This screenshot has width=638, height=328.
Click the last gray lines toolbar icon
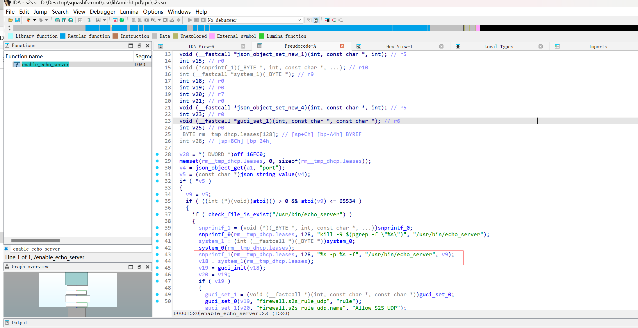(341, 20)
